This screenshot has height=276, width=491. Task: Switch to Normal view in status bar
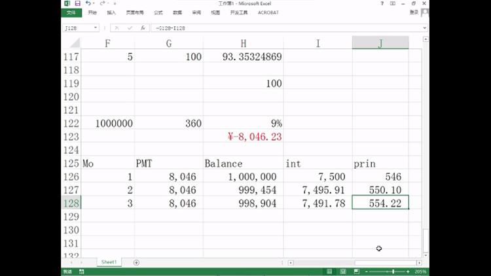click(x=329, y=271)
